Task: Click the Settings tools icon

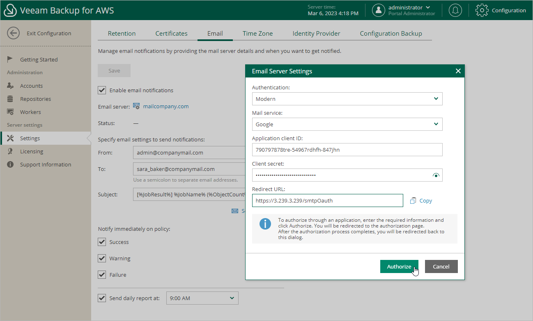Action: click(11, 138)
